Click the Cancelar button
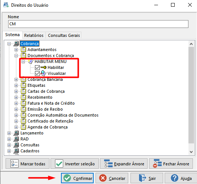 tap(112, 178)
